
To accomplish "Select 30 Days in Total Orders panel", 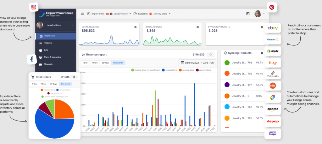I will (x=53, y=84).
